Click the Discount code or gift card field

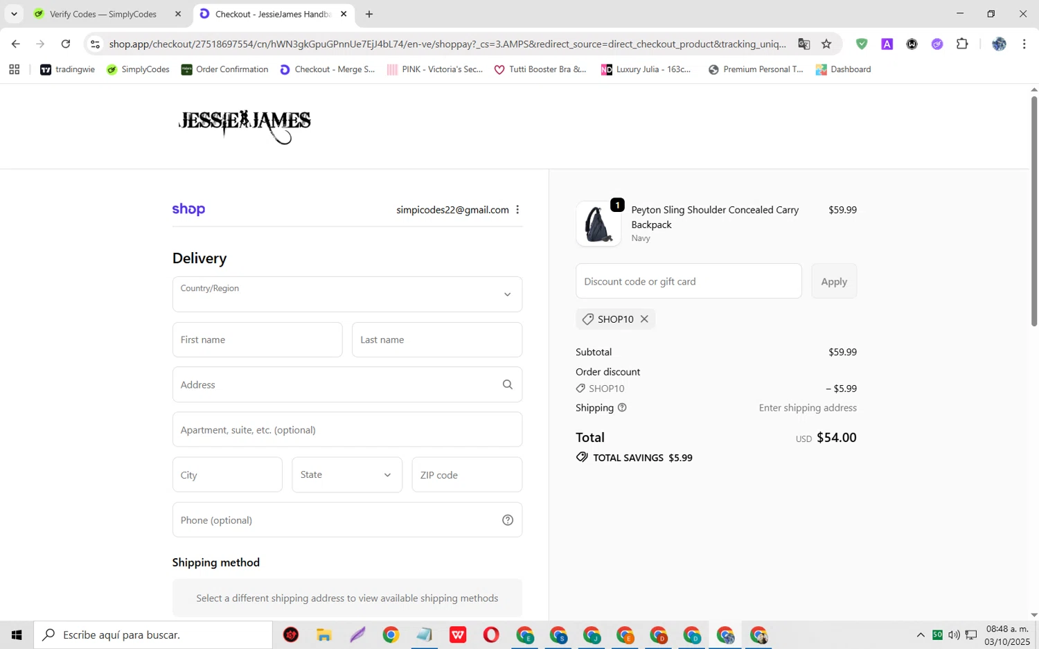[x=689, y=281]
